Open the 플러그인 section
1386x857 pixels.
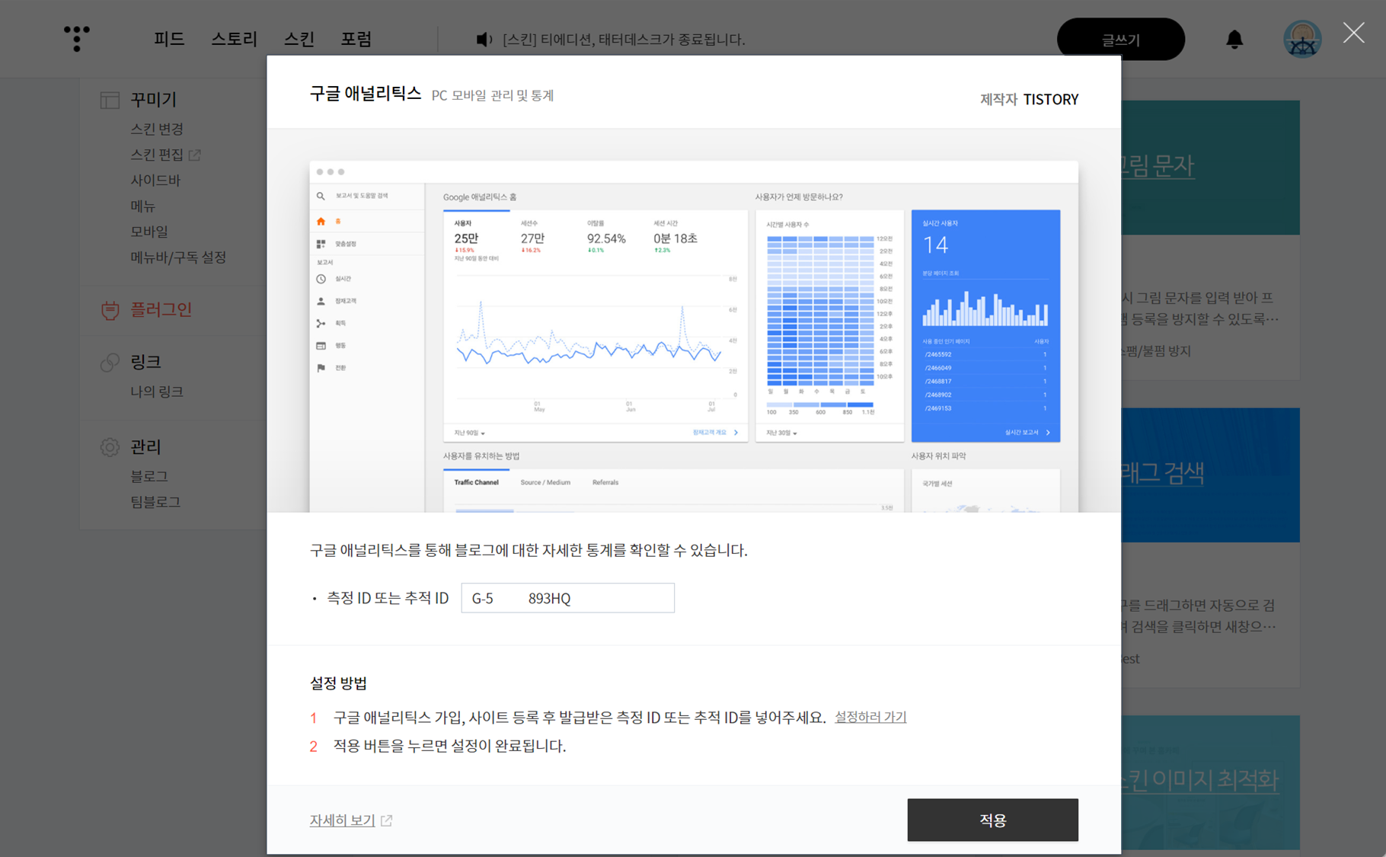click(161, 309)
